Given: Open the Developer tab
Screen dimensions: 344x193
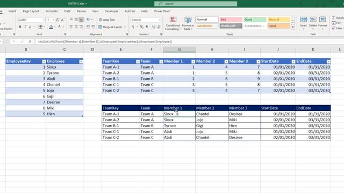Looking at the screenshot, I should pos(111,11).
